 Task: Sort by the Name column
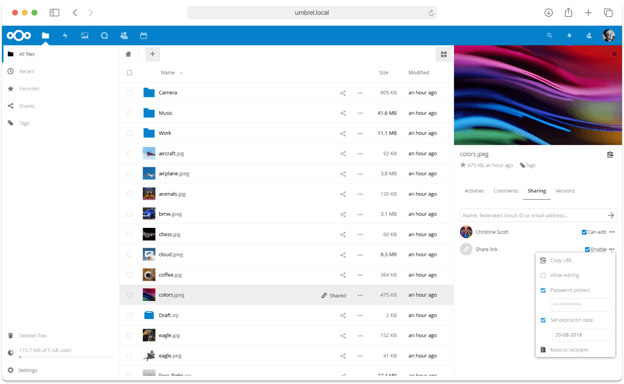[x=168, y=73]
